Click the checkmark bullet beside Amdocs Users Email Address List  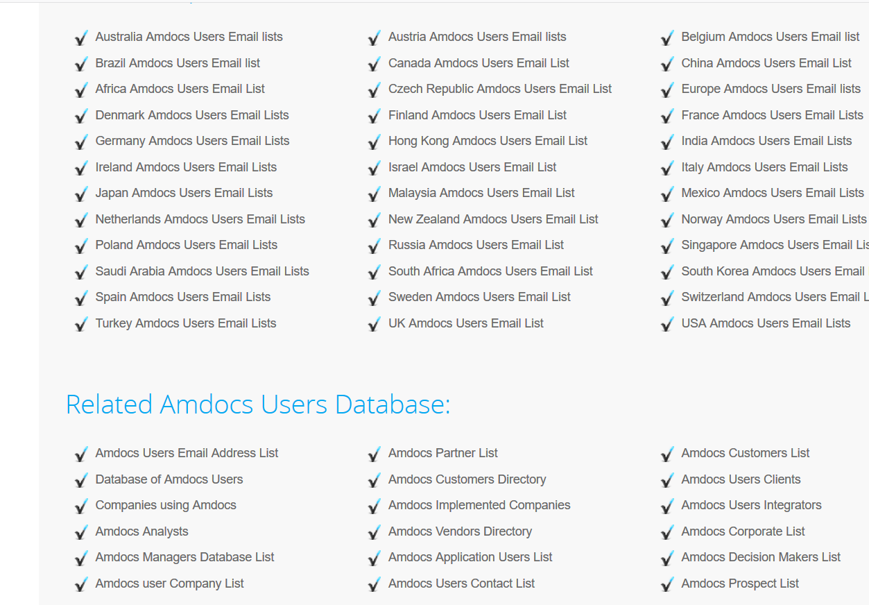click(81, 454)
